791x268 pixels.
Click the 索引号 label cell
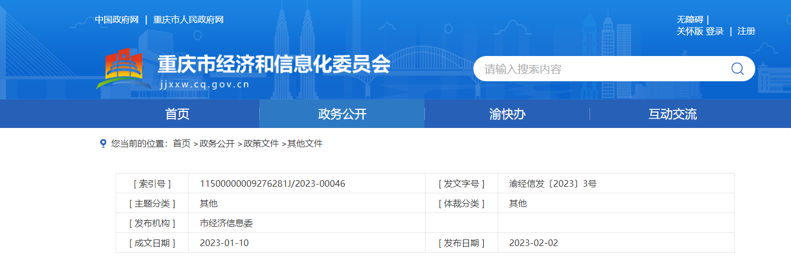(x=152, y=183)
